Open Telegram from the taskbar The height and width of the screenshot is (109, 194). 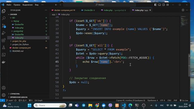[x=84, y=105]
